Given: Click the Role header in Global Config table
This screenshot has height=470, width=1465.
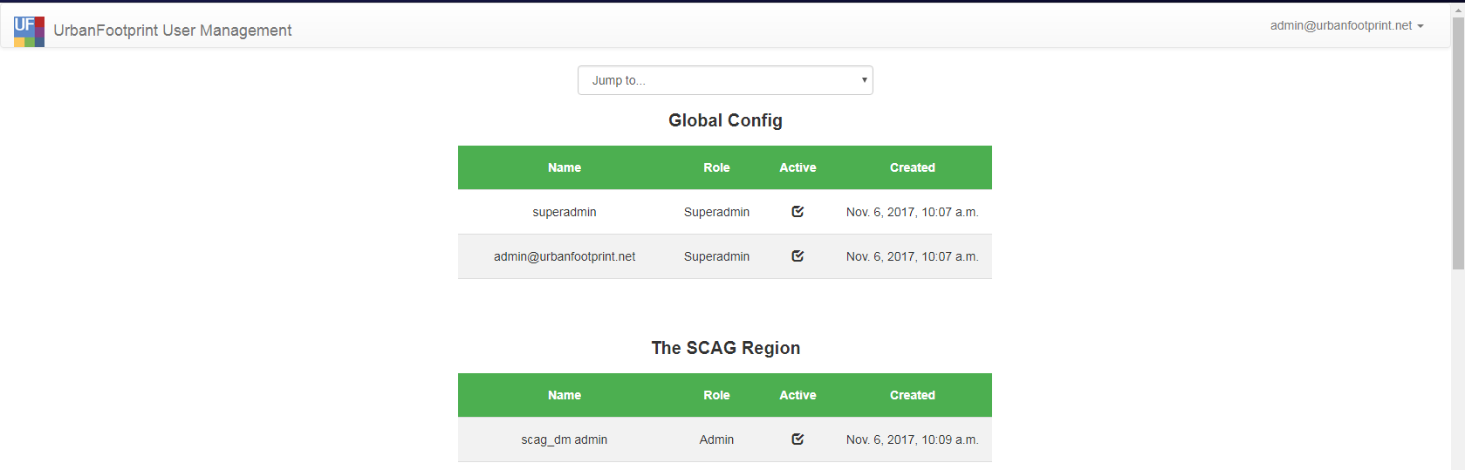Looking at the screenshot, I should 716,167.
